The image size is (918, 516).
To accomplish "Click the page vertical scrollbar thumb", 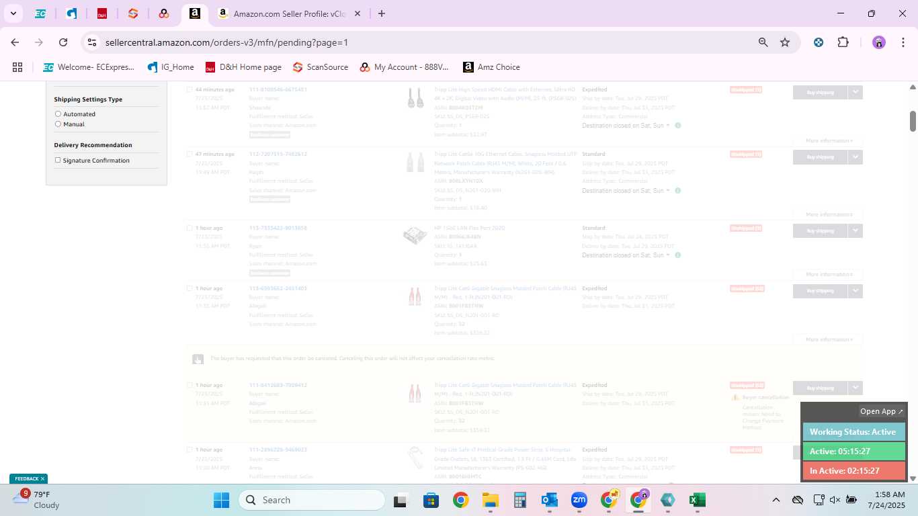I will (913, 121).
